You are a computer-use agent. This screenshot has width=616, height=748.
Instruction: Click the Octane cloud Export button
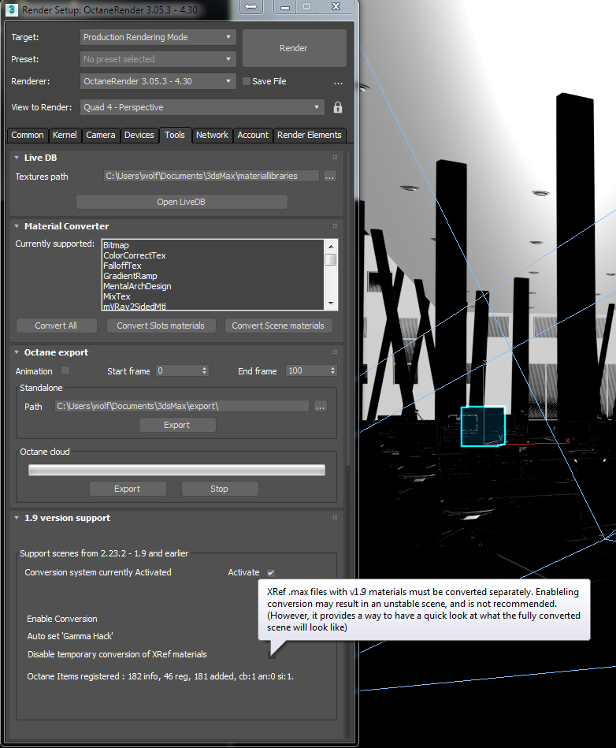128,489
